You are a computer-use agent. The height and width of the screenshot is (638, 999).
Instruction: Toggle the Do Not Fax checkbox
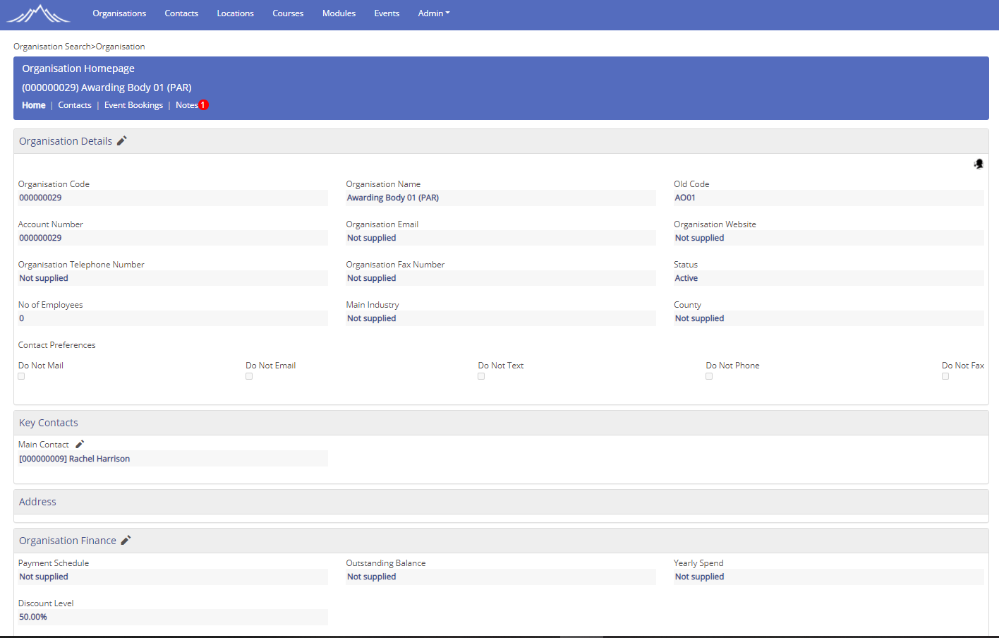(945, 376)
